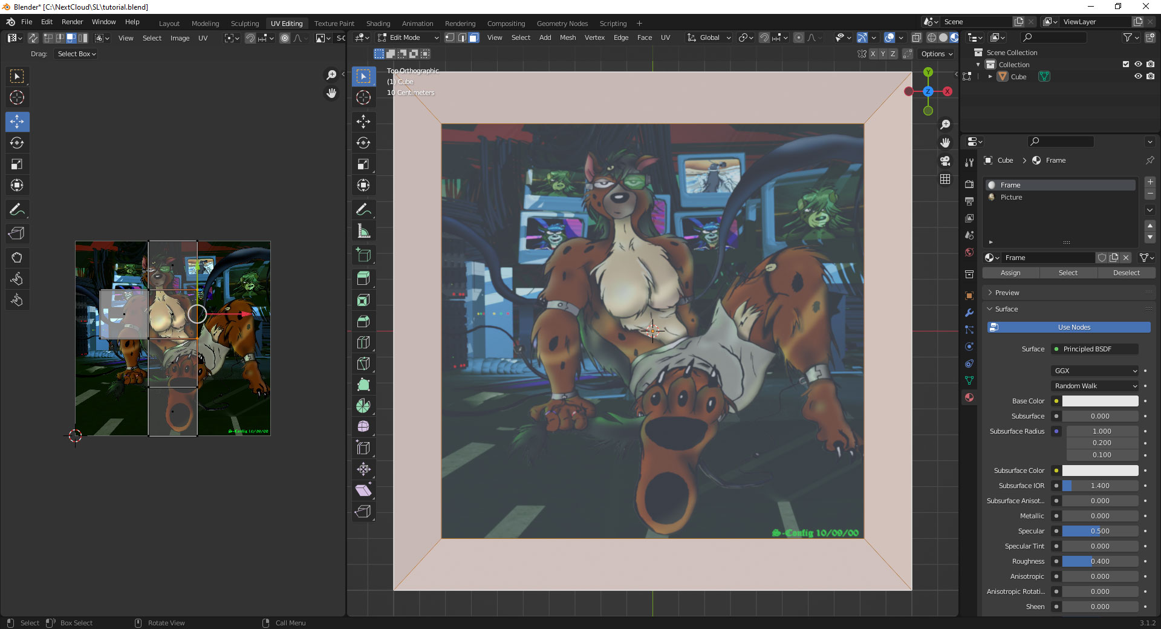Activate the Inset Faces tool
Image resolution: width=1161 pixels, height=629 pixels.
point(363,300)
